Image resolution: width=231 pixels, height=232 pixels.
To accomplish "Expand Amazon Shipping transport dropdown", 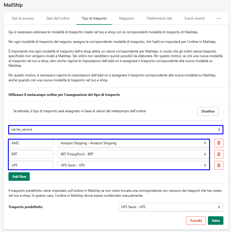I will [x=133, y=143].
